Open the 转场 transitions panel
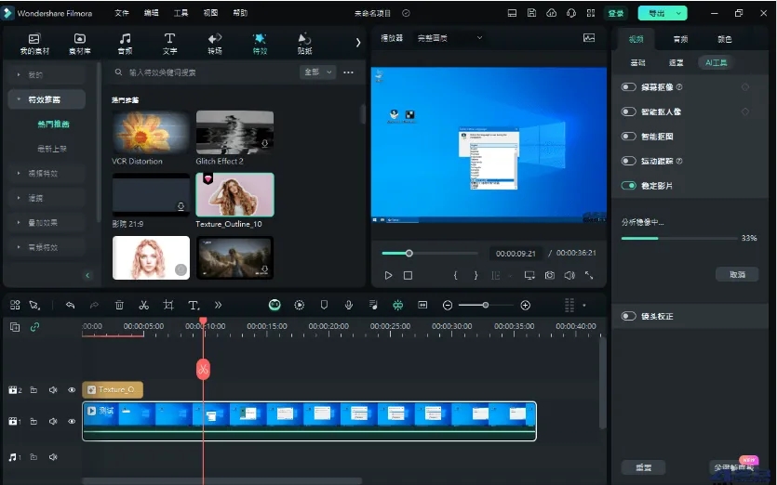 215,44
